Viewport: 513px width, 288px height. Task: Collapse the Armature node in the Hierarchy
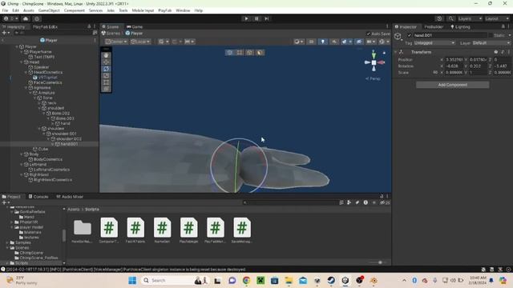click(30, 93)
